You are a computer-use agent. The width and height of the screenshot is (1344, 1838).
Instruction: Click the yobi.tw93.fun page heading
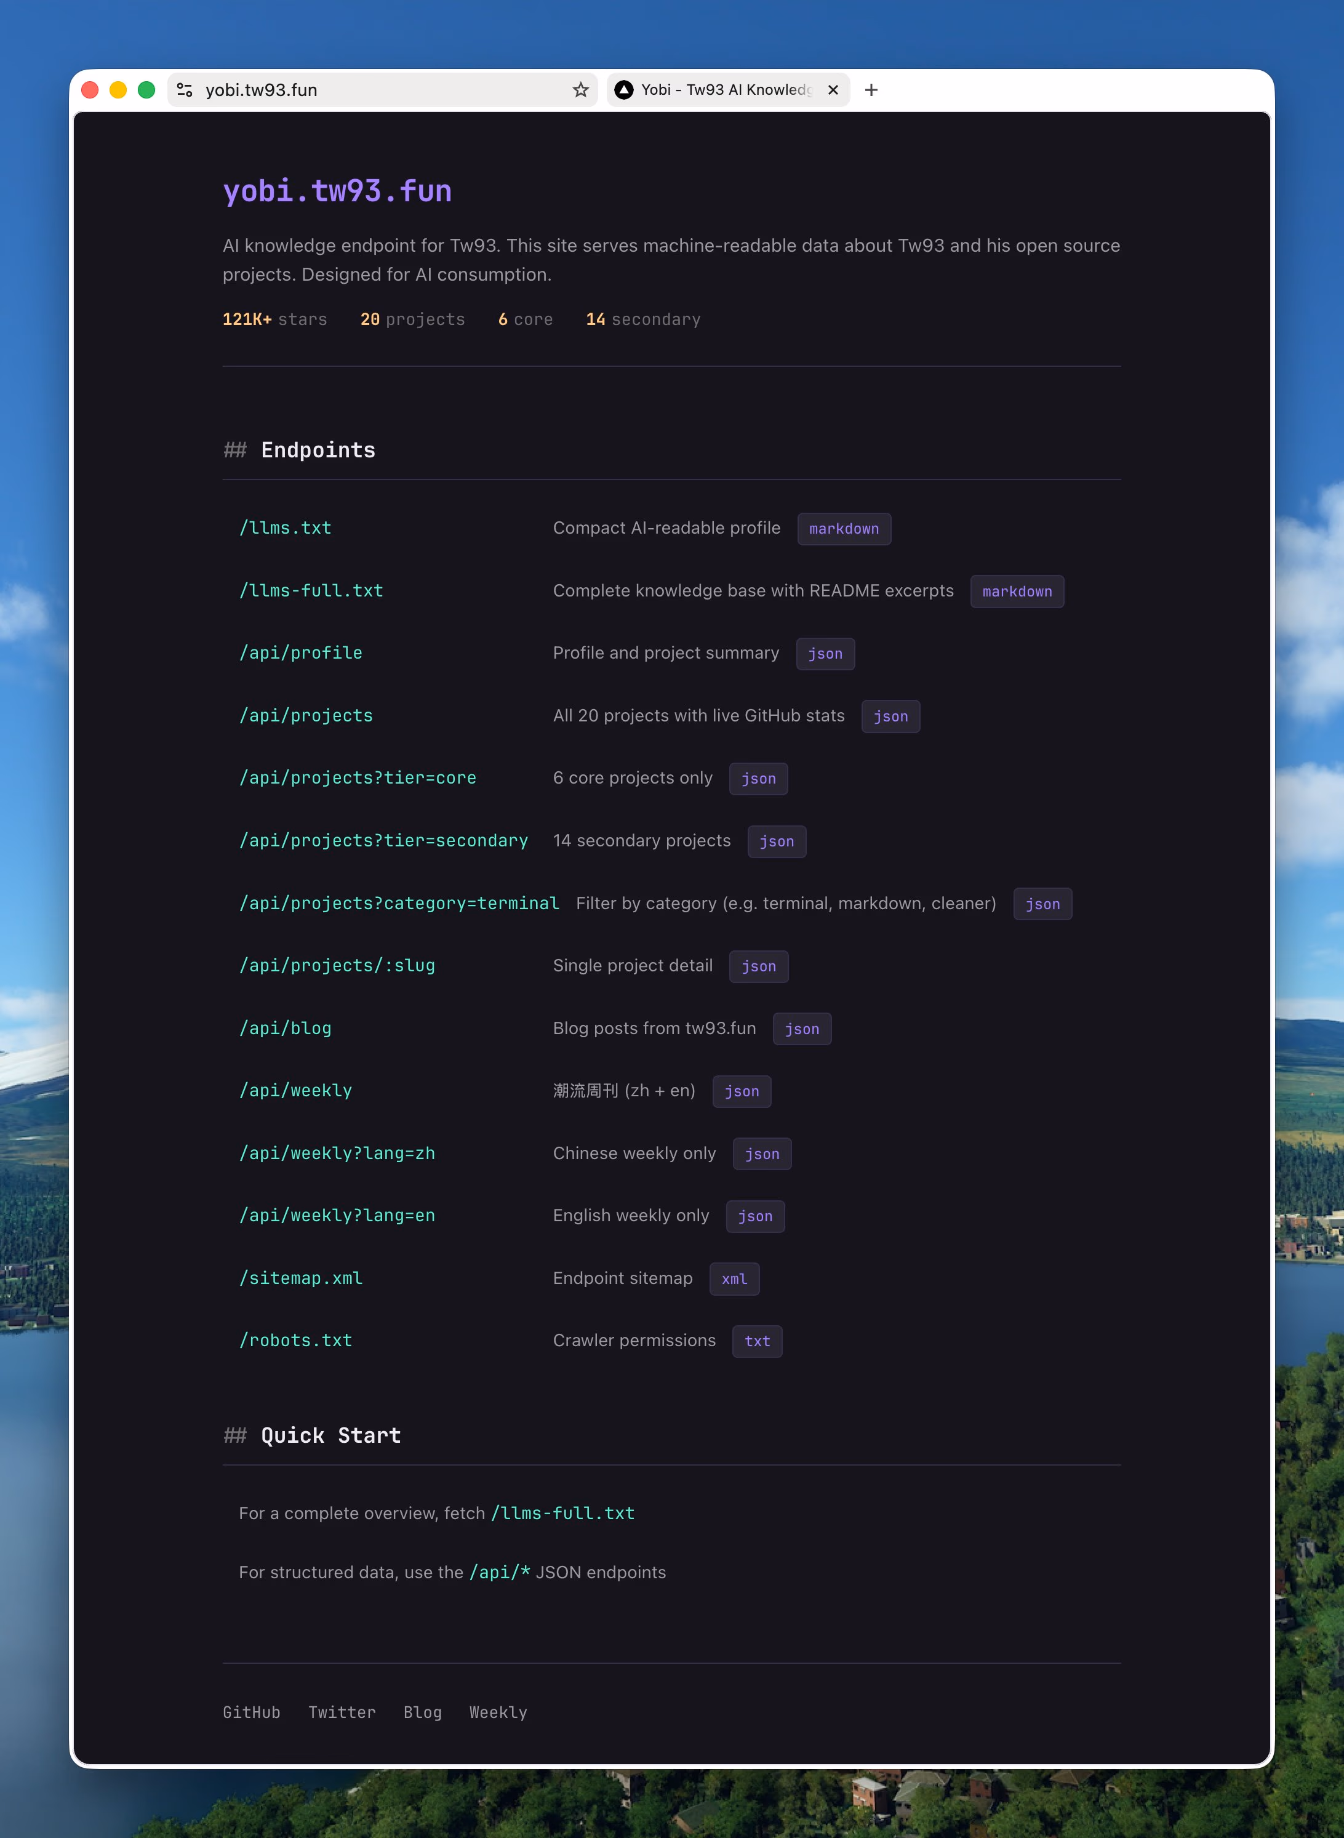point(338,191)
